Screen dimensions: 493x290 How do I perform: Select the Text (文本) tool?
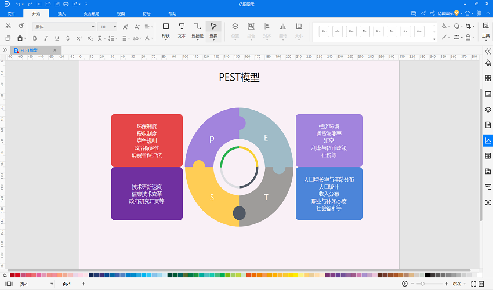[182, 30]
